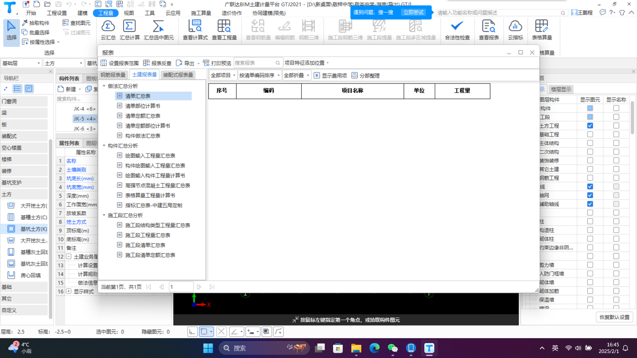637x358 pixels.
Task: Select 基坑土方(K) component icon
Action: coord(11,229)
